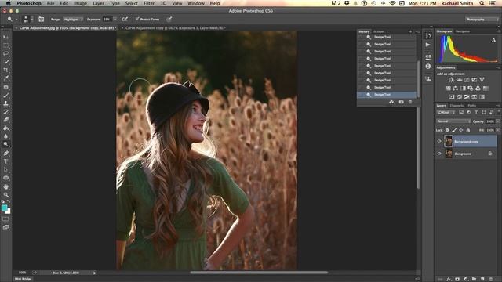
Task: Select the Eyedropper tool
Action: (5, 78)
